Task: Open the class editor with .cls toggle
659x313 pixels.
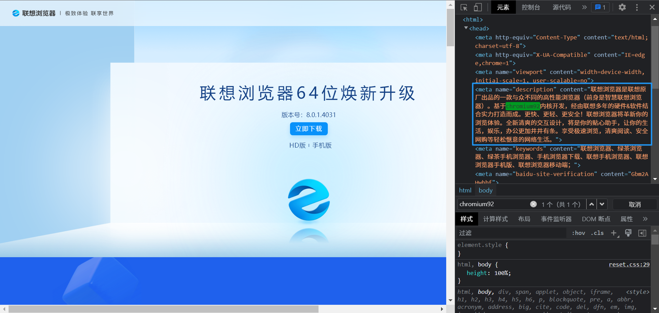Action: coord(597,233)
